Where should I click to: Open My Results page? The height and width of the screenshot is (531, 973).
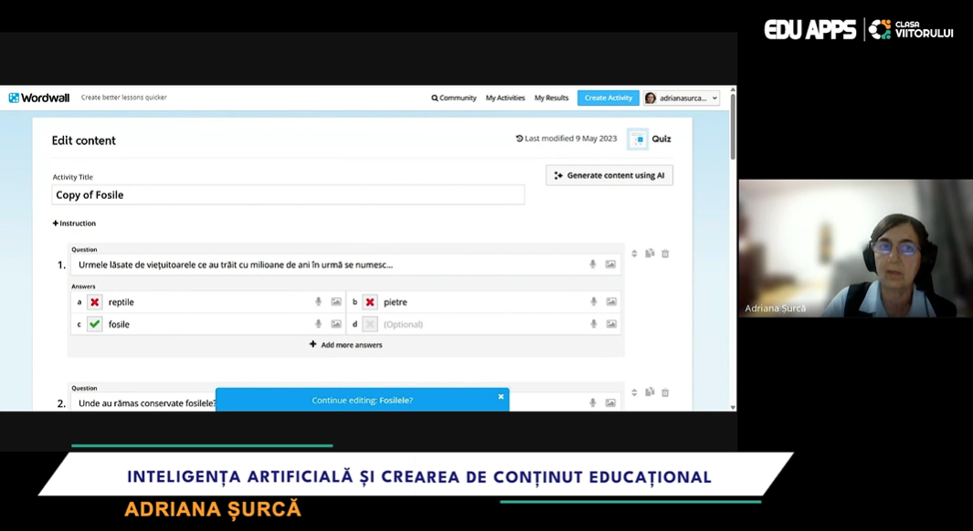[x=551, y=98]
